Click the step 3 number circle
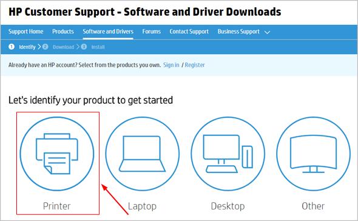Viewport: 358px width, 221px height. (84, 47)
